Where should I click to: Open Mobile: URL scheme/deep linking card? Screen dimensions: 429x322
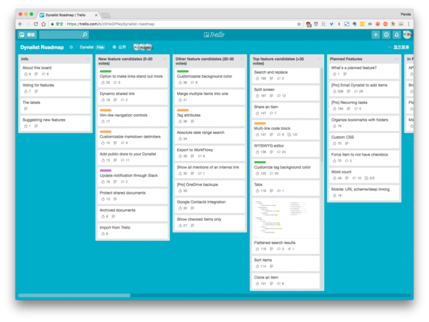pyautogui.click(x=364, y=192)
